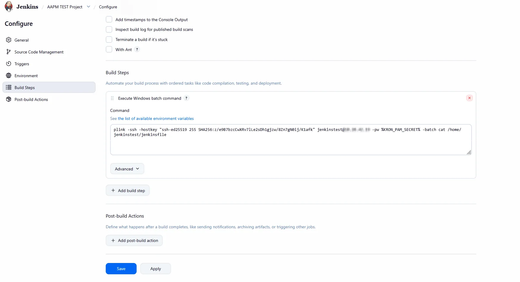Click the textarea resize grip

click(x=469, y=152)
